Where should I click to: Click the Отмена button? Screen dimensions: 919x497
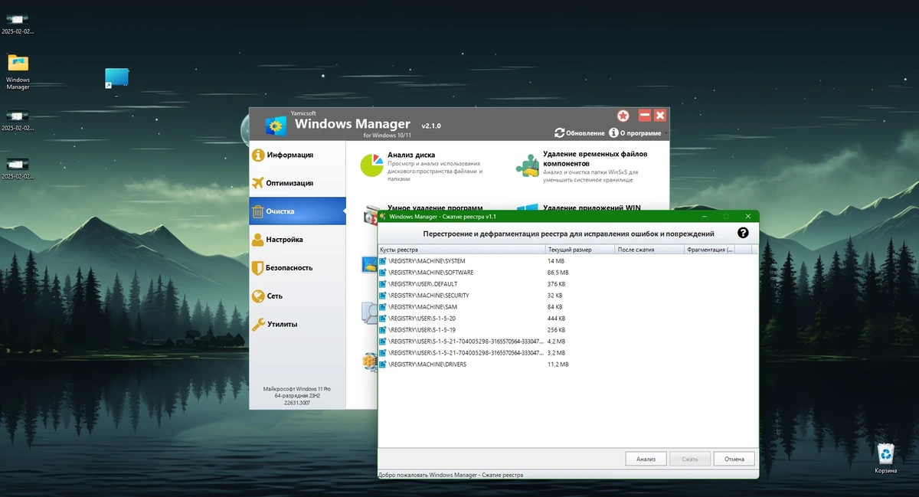(x=734, y=459)
